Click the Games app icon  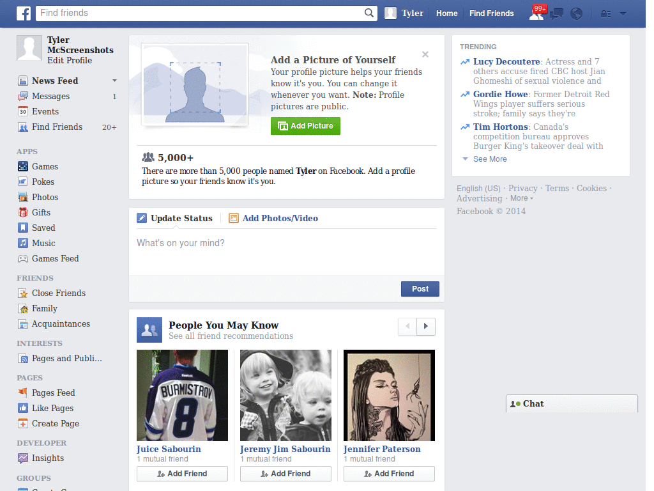(x=23, y=166)
